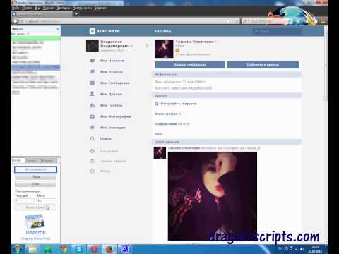
Task: Open Мои Новости icon in VK menu
Action: (x=93, y=61)
